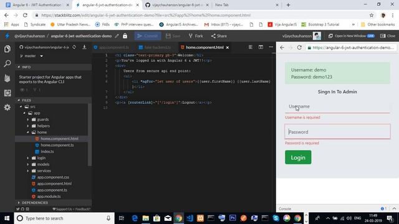Open Chrome menu with three dots
399x224 pixels.
(393, 15)
